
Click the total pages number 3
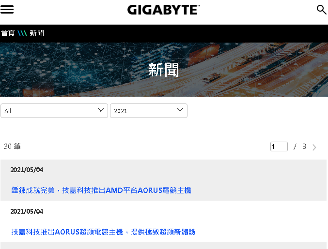click(x=304, y=146)
